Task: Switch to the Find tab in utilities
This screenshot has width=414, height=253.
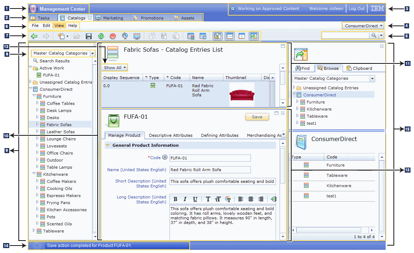Action: tap(303, 68)
